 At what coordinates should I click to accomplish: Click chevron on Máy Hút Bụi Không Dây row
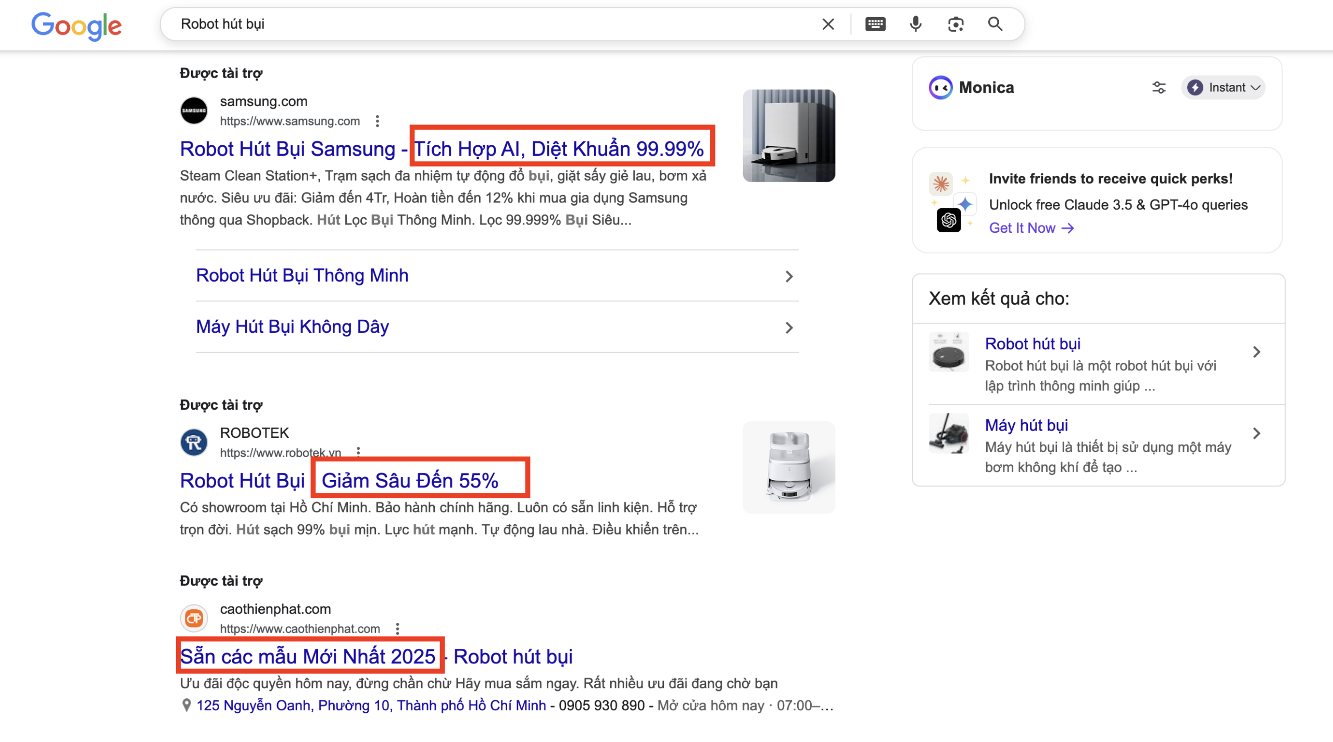pyautogui.click(x=789, y=328)
